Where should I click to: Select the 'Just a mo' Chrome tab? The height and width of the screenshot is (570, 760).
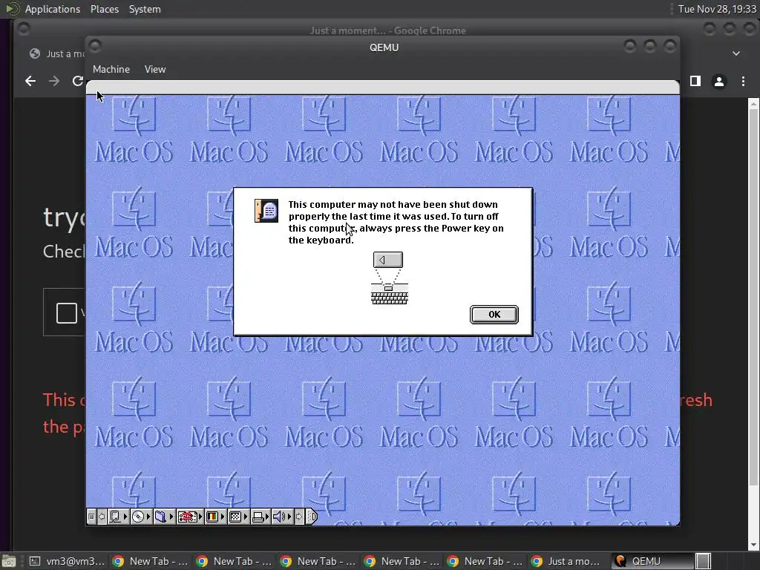[x=56, y=53]
